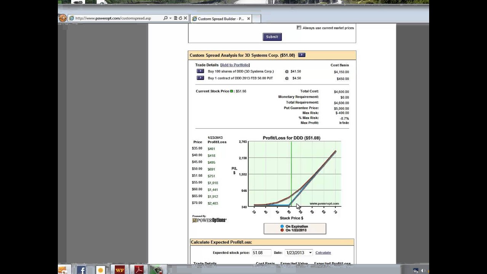487x274 pixels.
Task: Click the $2,403 profit/loss value
Action: [213, 204]
